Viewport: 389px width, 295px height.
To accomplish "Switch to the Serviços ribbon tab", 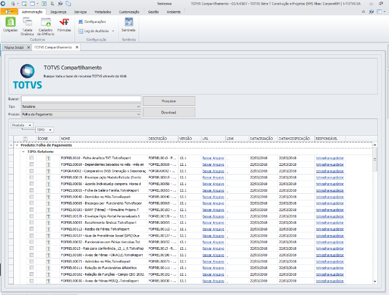I will tap(81, 12).
